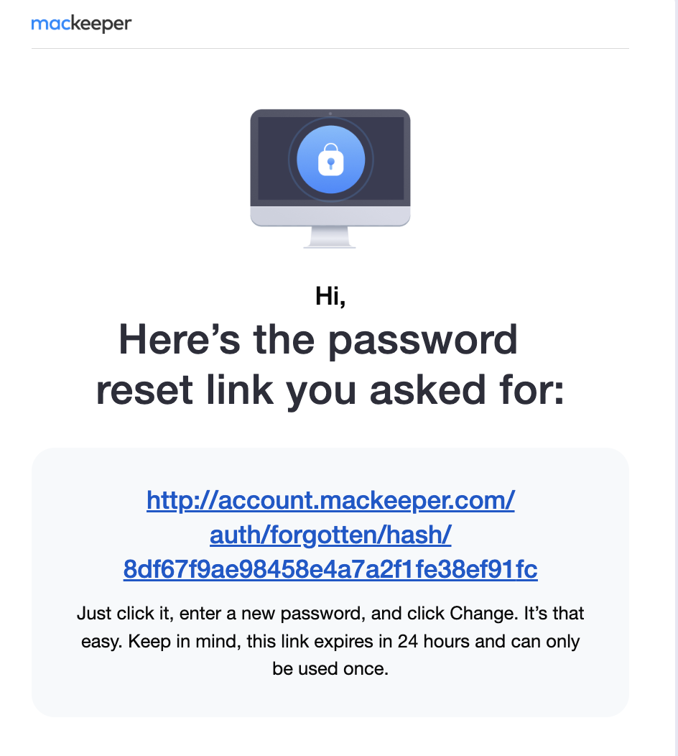The height and width of the screenshot is (756, 678).
Task: Click the 'be used once.' text line
Action: [330, 669]
